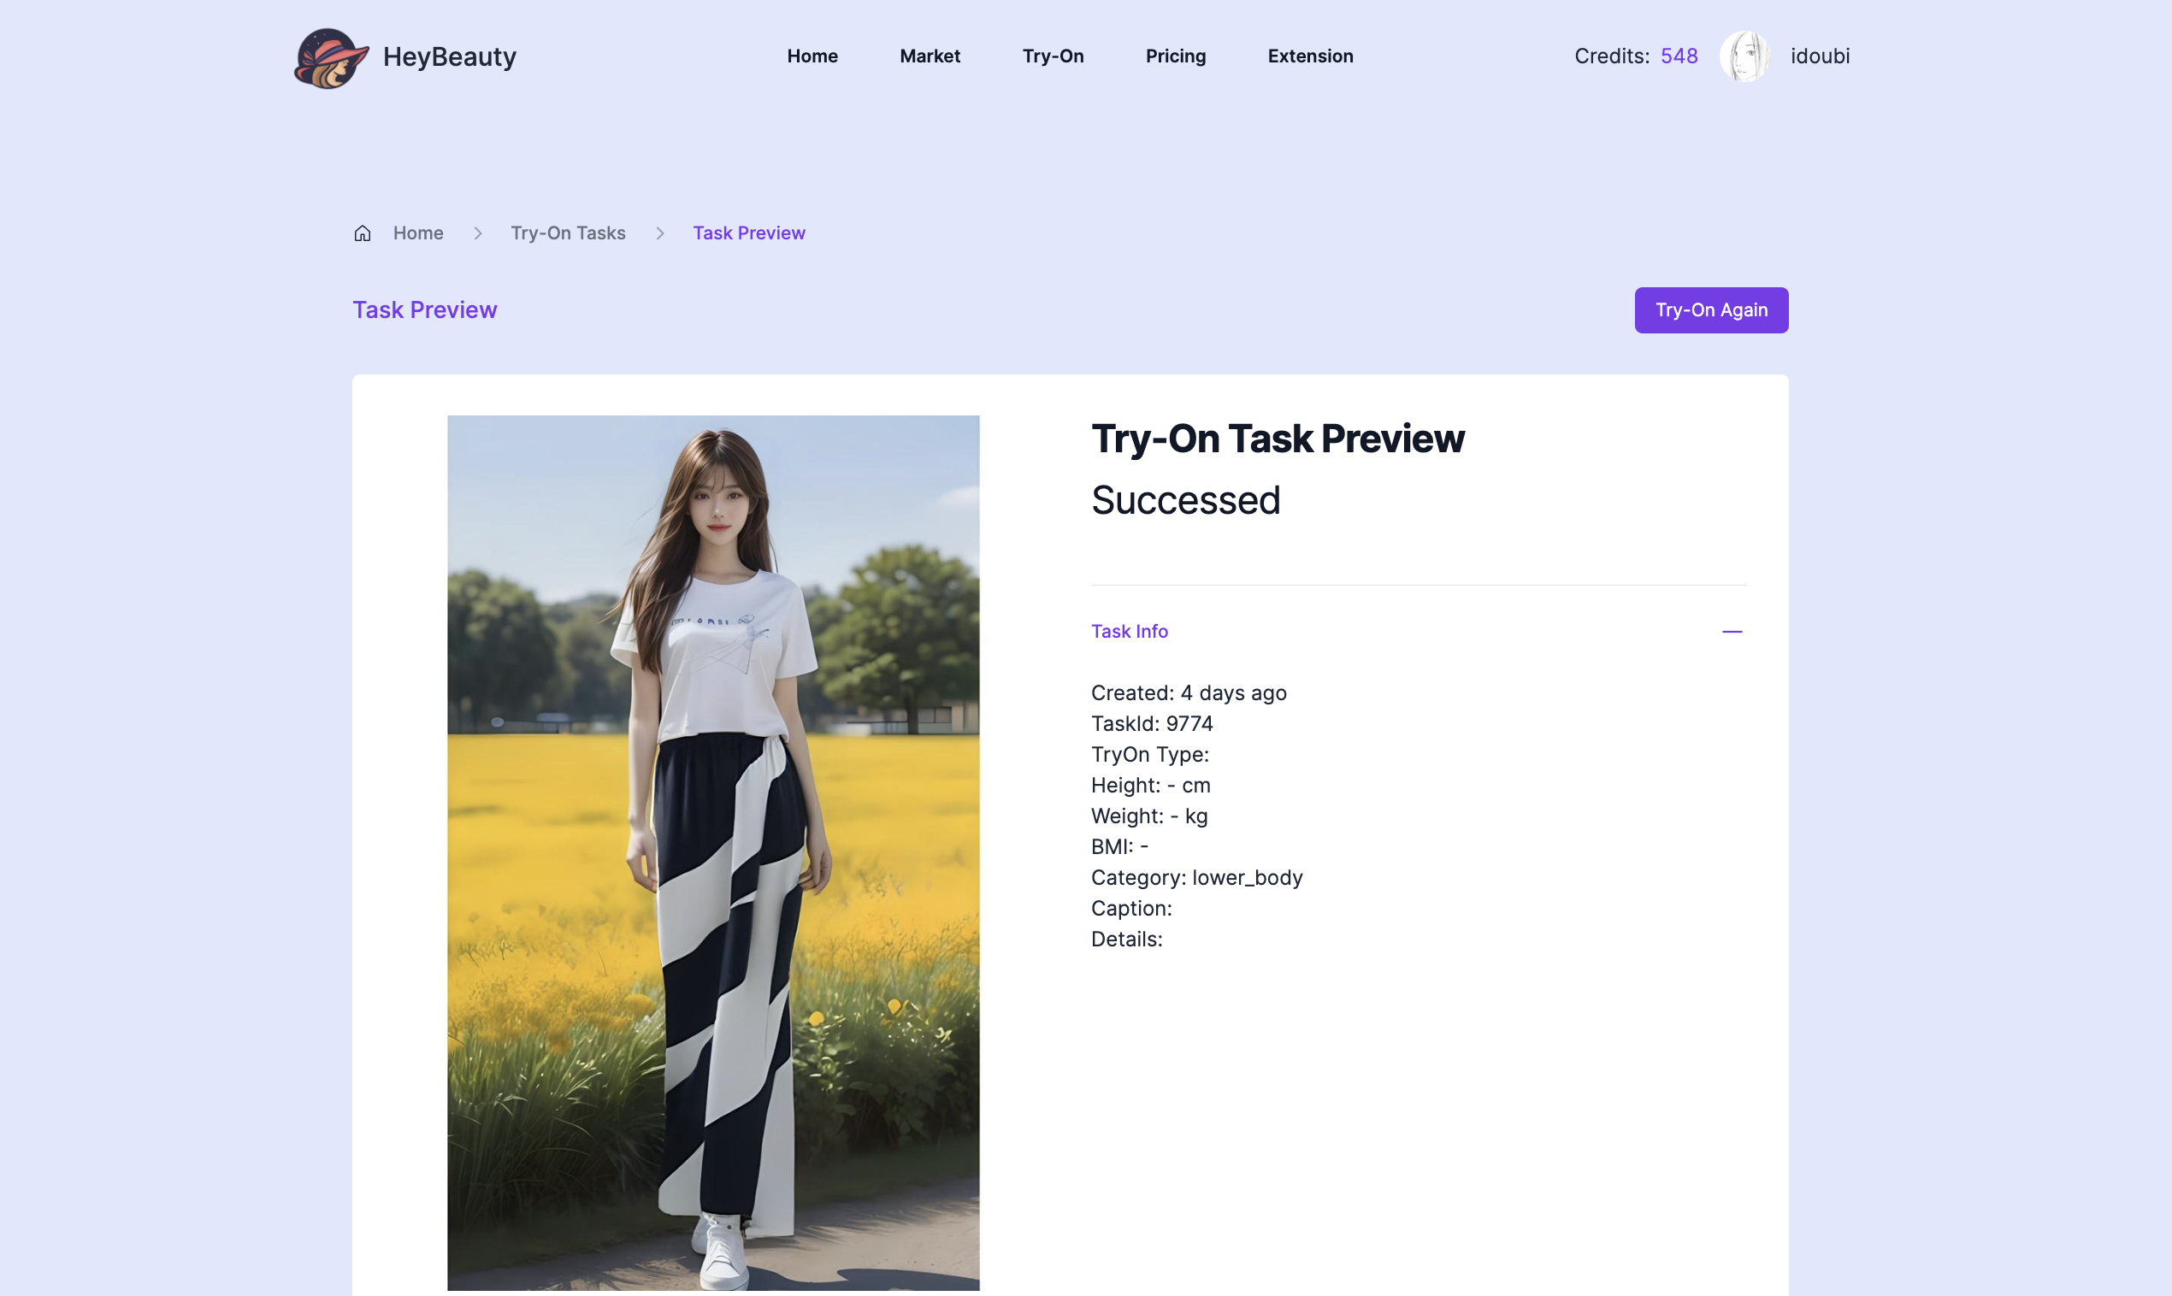Open the Try-On navigation item
This screenshot has width=2172, height=1296.
point(1053,56)
